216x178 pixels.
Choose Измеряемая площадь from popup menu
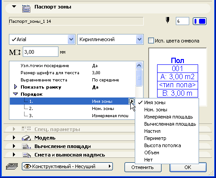167,117
